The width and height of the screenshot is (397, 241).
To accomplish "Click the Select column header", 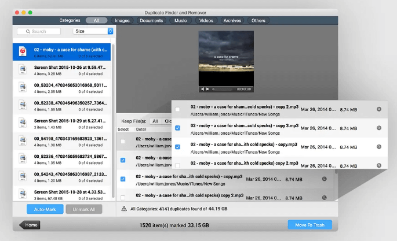I will pyautogui.click(x=123, y=129).
